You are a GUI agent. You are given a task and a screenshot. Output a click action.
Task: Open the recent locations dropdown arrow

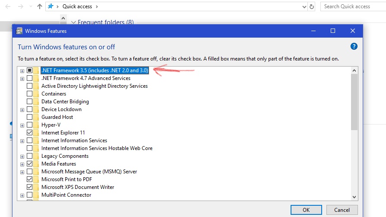(31, 6)
